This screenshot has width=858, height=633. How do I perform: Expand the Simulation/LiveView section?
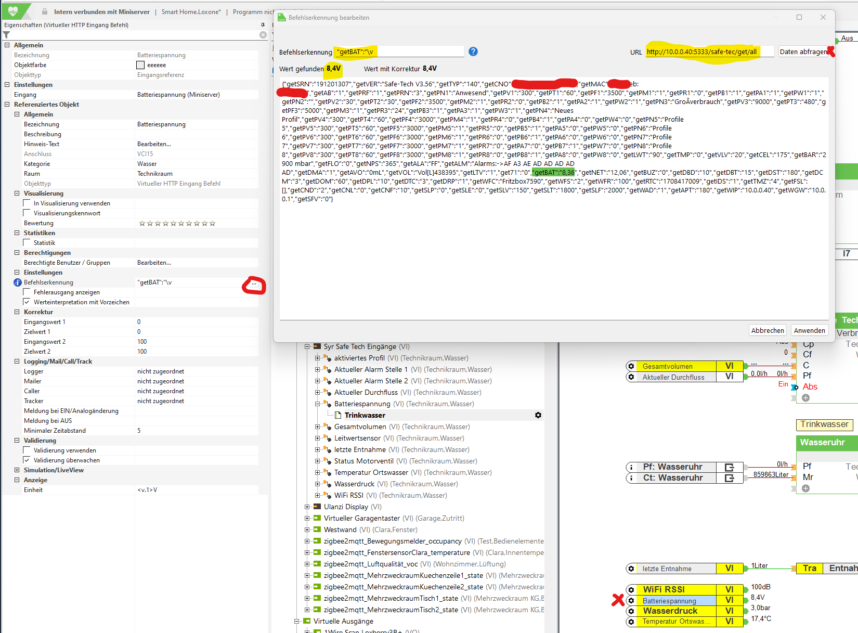coord(17,470)
